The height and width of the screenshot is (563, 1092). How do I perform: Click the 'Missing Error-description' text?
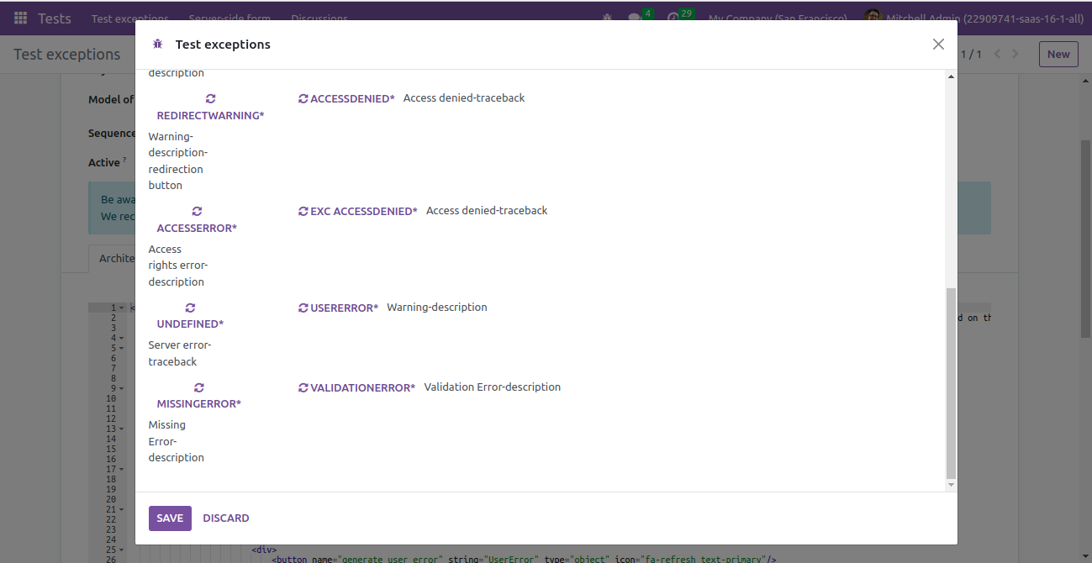[177, 441]
